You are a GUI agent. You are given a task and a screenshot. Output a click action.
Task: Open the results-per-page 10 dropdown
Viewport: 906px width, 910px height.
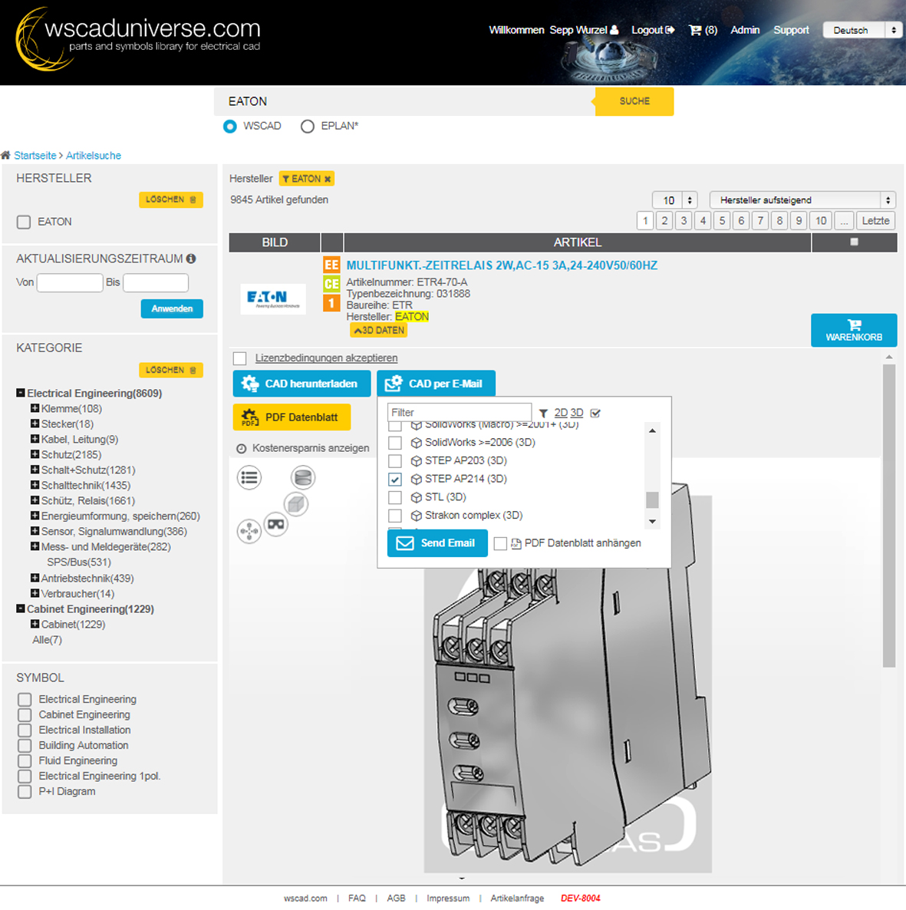(x=674, y=200)
